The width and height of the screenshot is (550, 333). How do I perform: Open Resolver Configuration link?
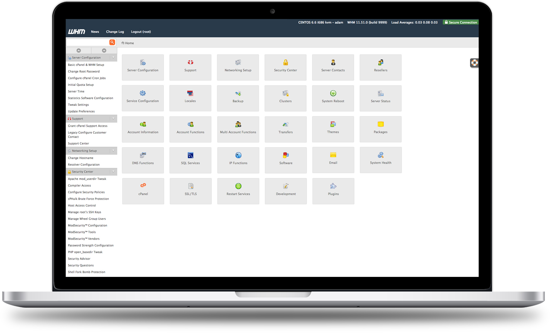(84, 164)
